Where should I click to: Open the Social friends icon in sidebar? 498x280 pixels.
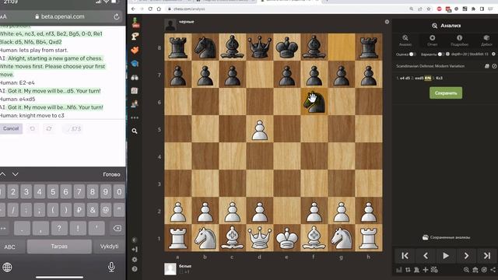click(135, 103)
